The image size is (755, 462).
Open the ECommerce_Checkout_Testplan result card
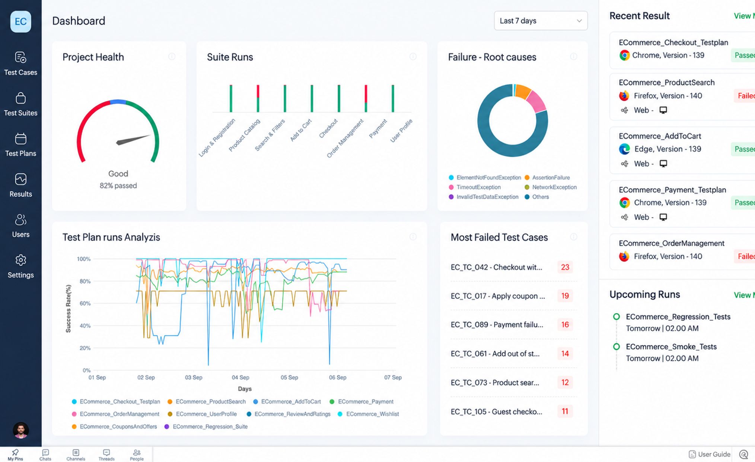(682, 50)
